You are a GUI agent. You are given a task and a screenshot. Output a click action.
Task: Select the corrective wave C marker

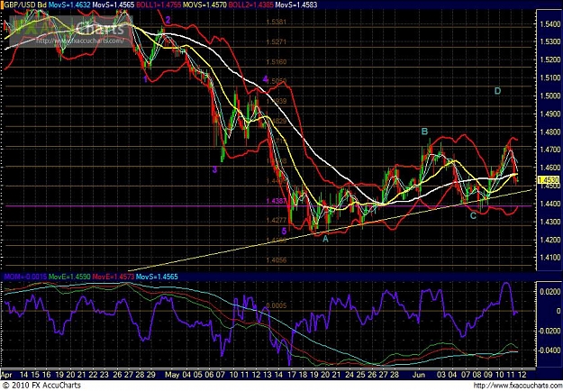473,216
